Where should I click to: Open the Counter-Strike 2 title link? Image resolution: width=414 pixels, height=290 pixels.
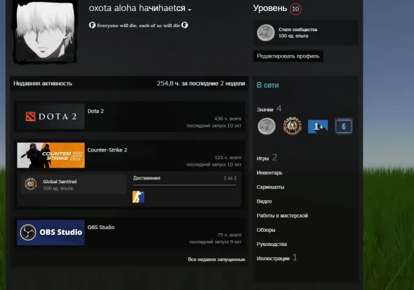click(x=107, y=150)
